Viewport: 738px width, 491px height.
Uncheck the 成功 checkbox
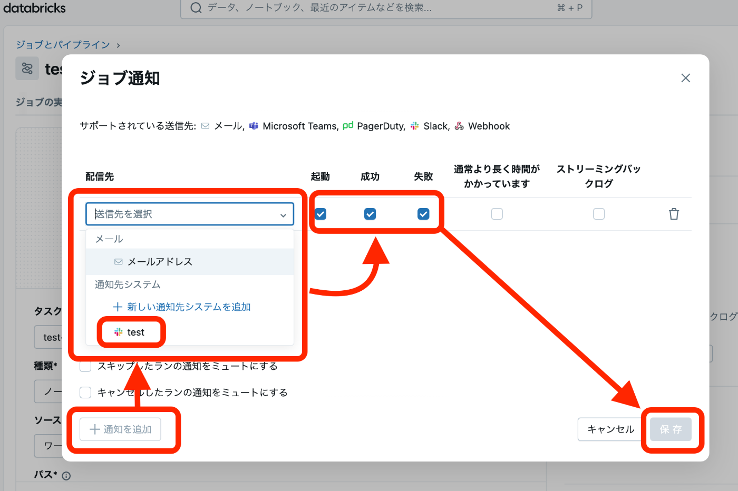click(370, 214)
